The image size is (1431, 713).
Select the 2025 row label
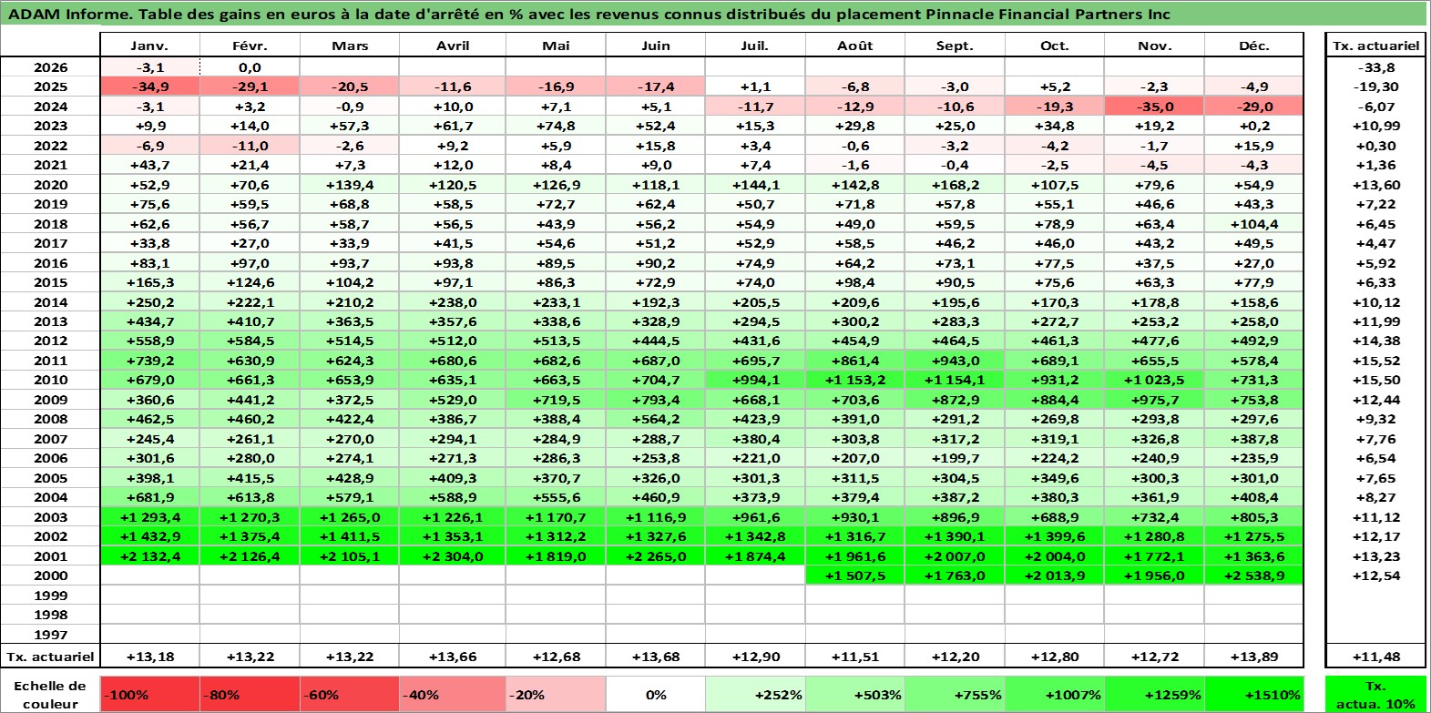coord(50,87)
